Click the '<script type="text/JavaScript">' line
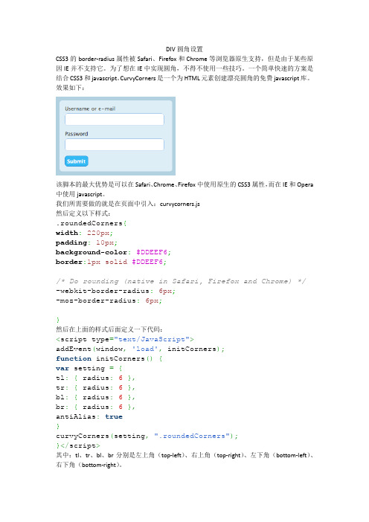This screenshot has width=369, height=522. pos(125,339)
